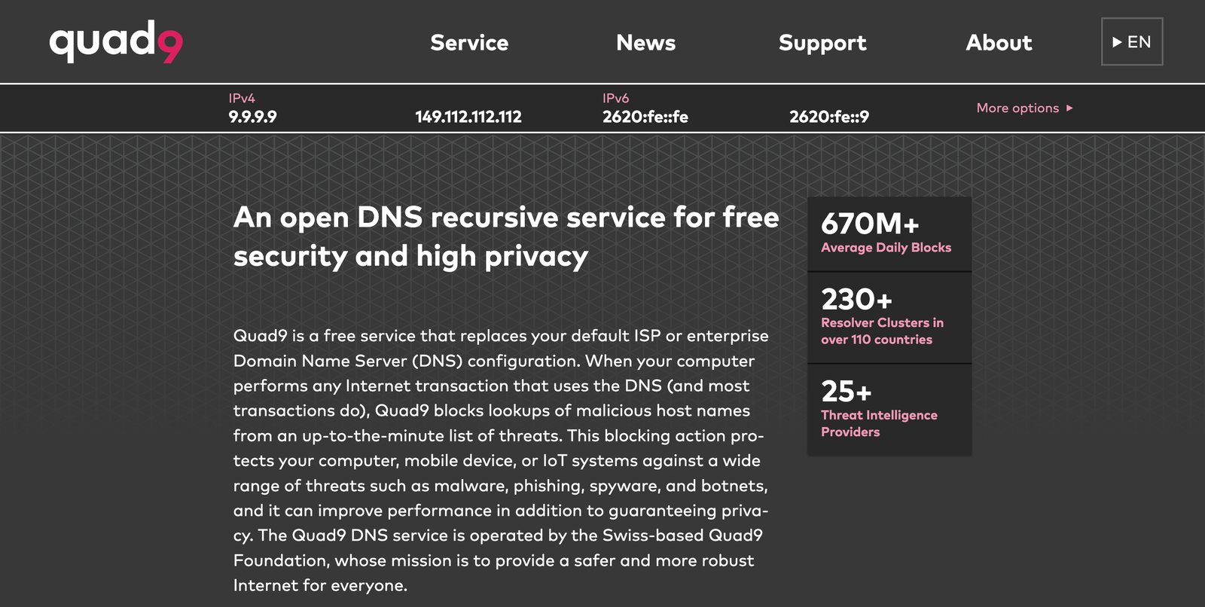Viewport: 1205px width, 607px height.
Task: Click the 670M+ Average Daily Blocks stat
Action: tap(889, 233)
